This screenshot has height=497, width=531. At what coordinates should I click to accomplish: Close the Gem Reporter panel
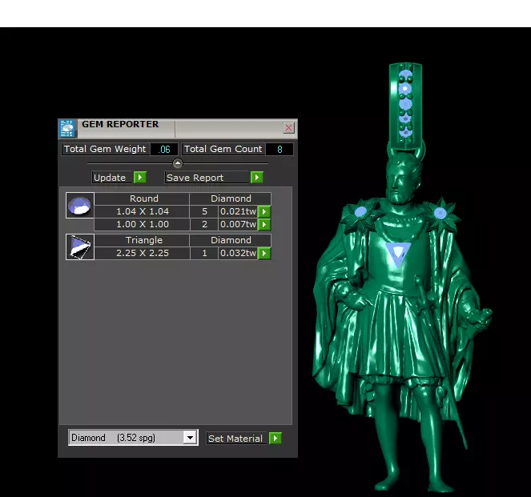pos(288,128)
